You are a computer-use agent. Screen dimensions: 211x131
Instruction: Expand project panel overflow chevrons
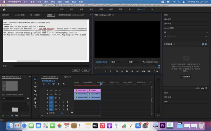tap(30, 77)
